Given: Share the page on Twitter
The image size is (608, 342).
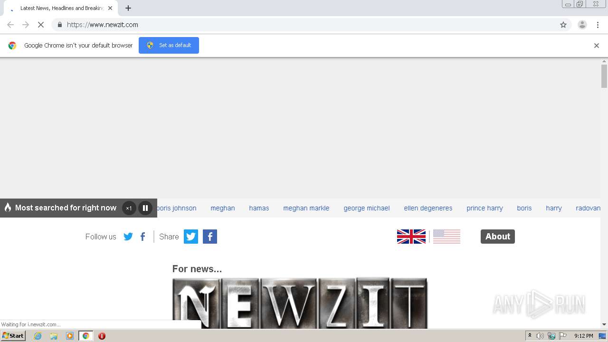Looking at the screenshot, I should click(x=191, y=237).
